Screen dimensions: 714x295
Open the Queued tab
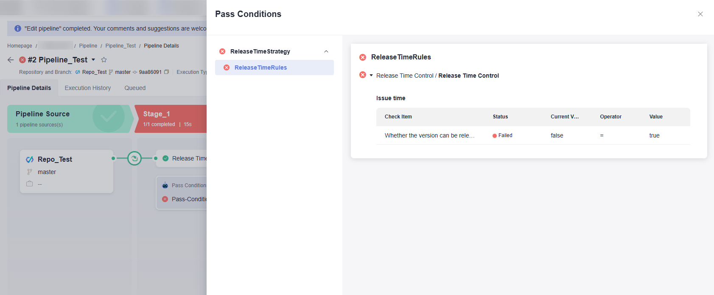tap(135, 88)
